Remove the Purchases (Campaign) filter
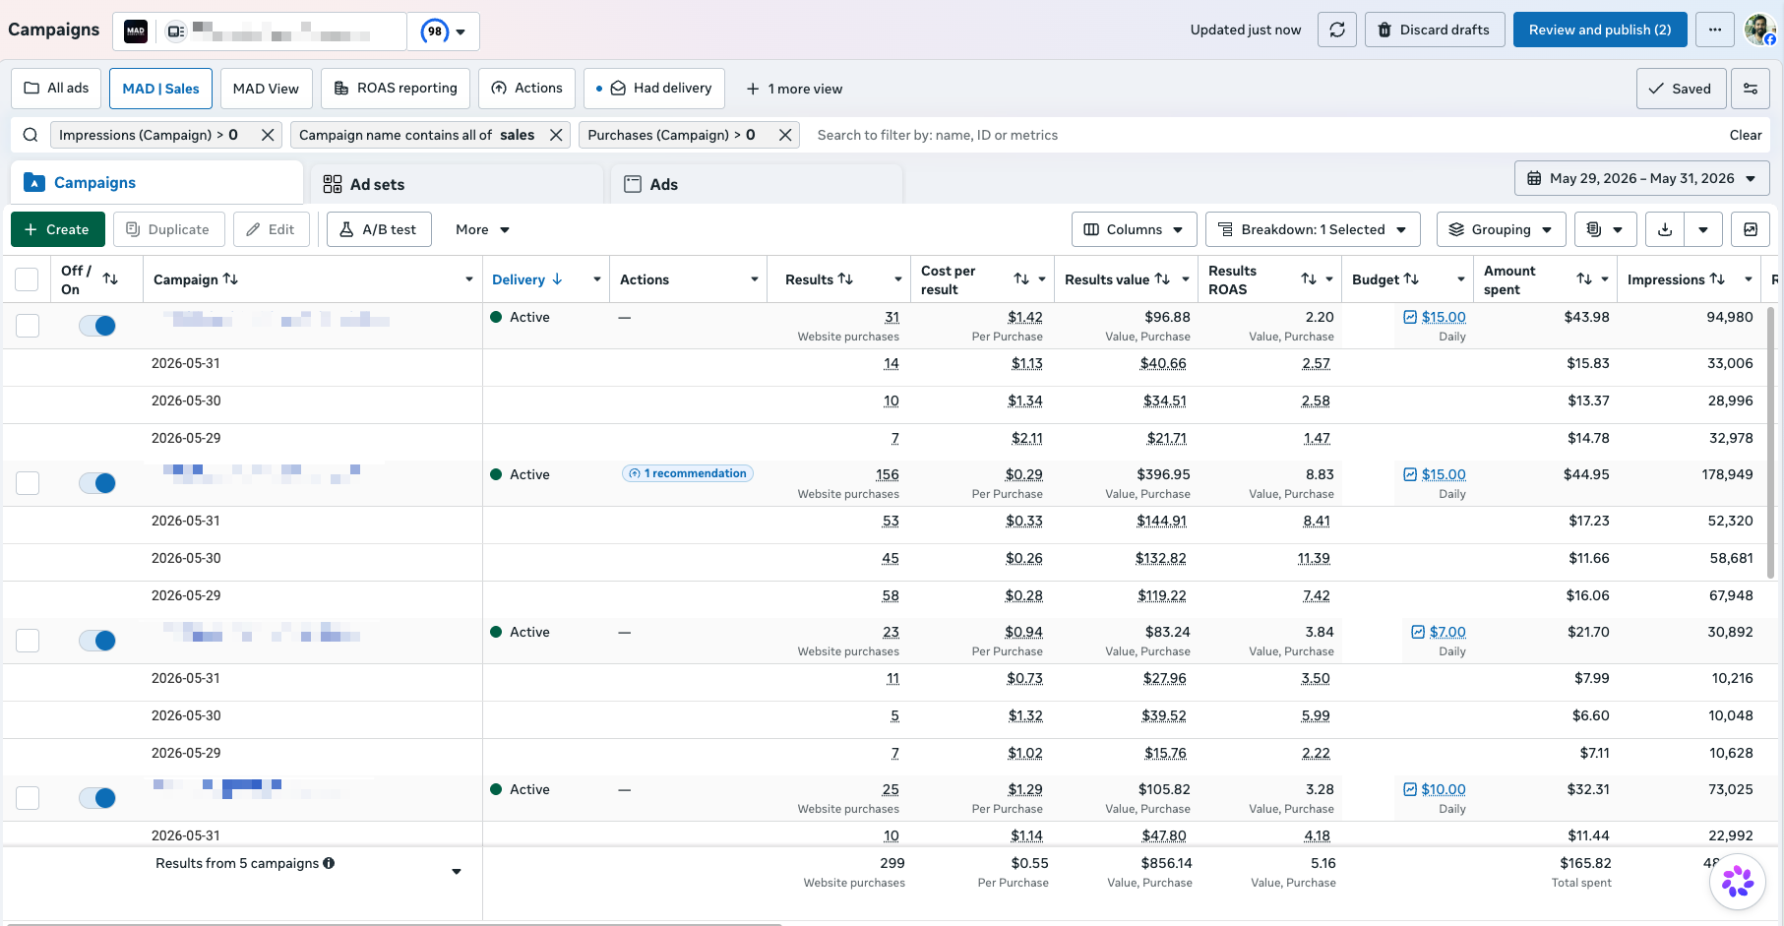The width and height of the screenshot is (1784, 926). pyautogui.click(x=785, y=135)
